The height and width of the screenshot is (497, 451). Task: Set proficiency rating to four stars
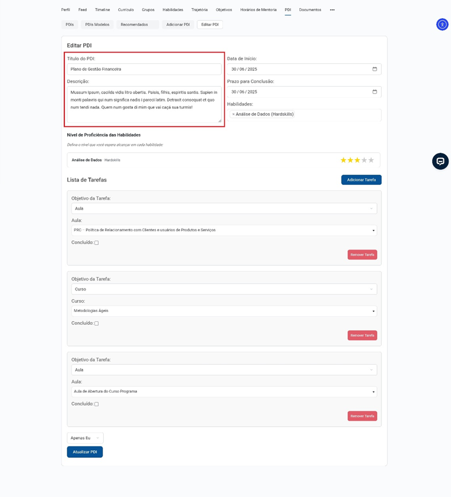click(364, 160)
